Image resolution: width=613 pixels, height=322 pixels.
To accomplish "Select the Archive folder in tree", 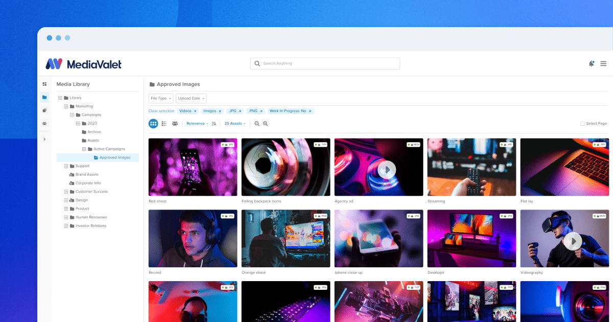I will pos(94,132).
